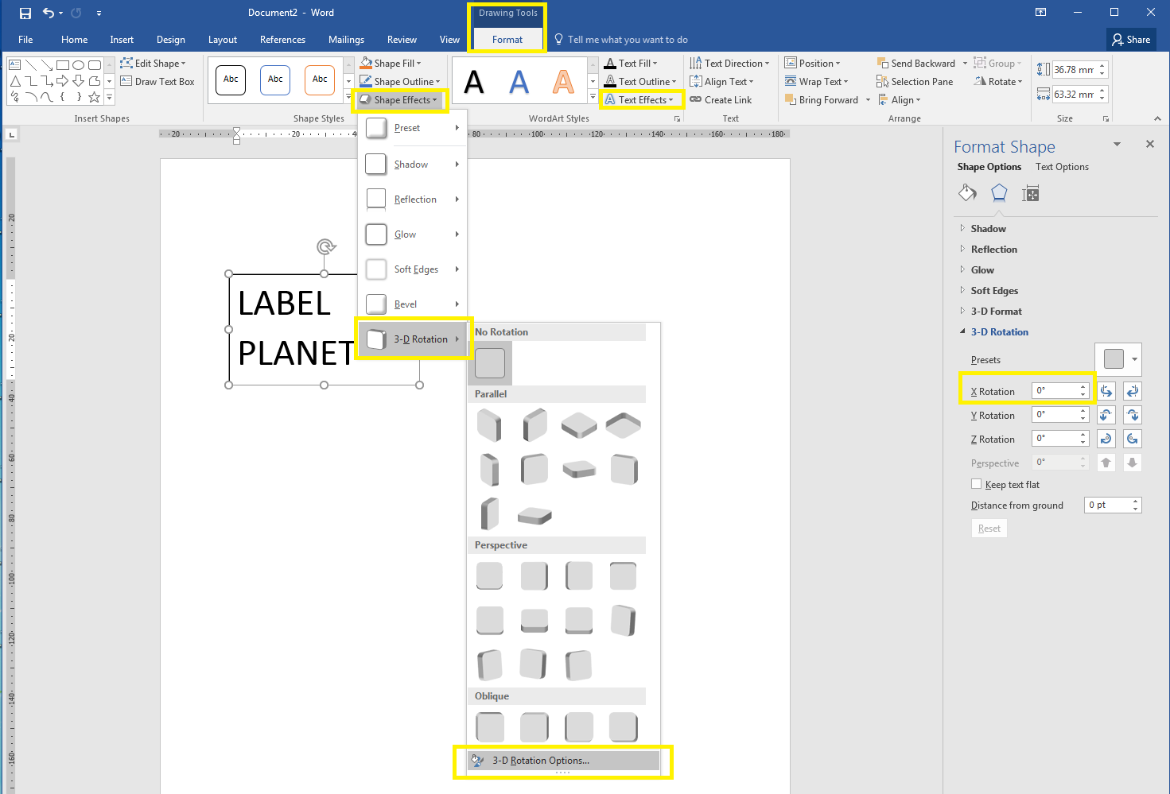Increase X Rotation with the up stepper
This screenshot has width=1170, height=794.
pos(1082,386)
